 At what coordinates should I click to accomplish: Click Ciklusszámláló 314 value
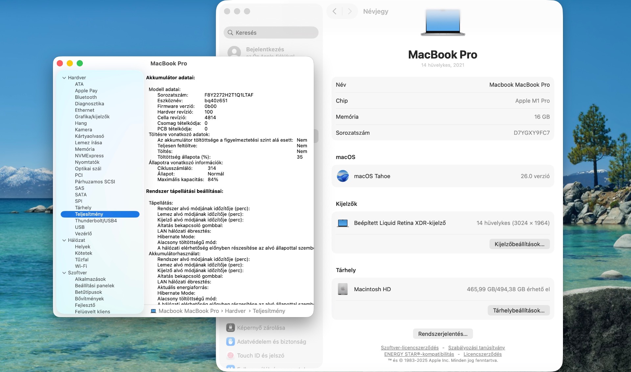[212, 168]
